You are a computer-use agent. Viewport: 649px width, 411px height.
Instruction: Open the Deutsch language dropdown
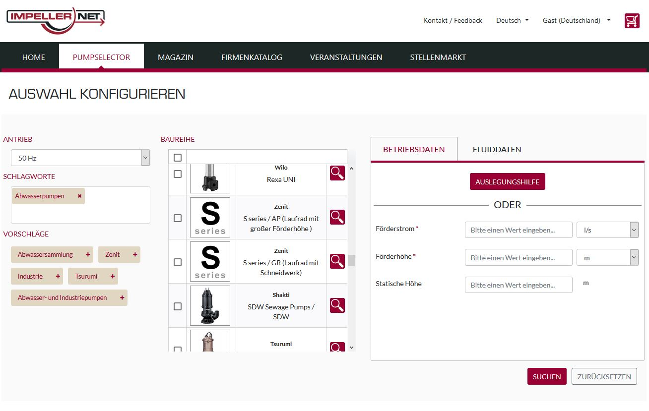pos(513,20)
